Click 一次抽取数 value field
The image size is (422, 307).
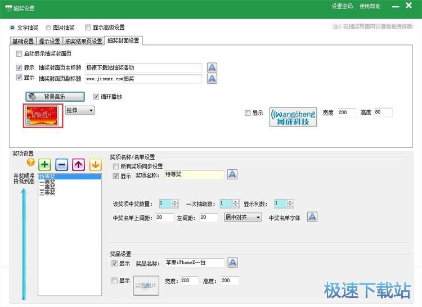tap(226, 204)
